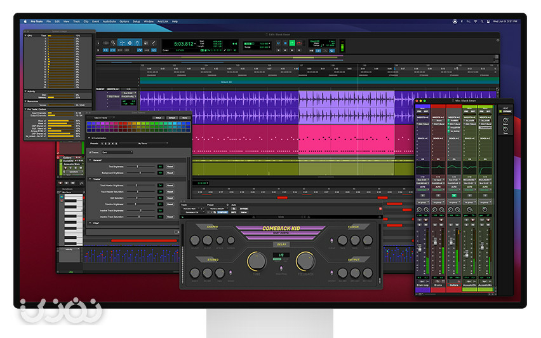Toggle the STEREO section switch on Comeback Kid

click(x=231, y=273)
